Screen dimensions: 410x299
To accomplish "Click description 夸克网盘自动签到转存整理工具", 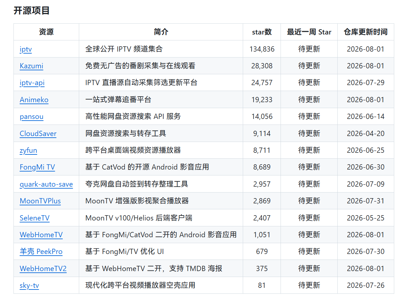I will pos(137,184).
